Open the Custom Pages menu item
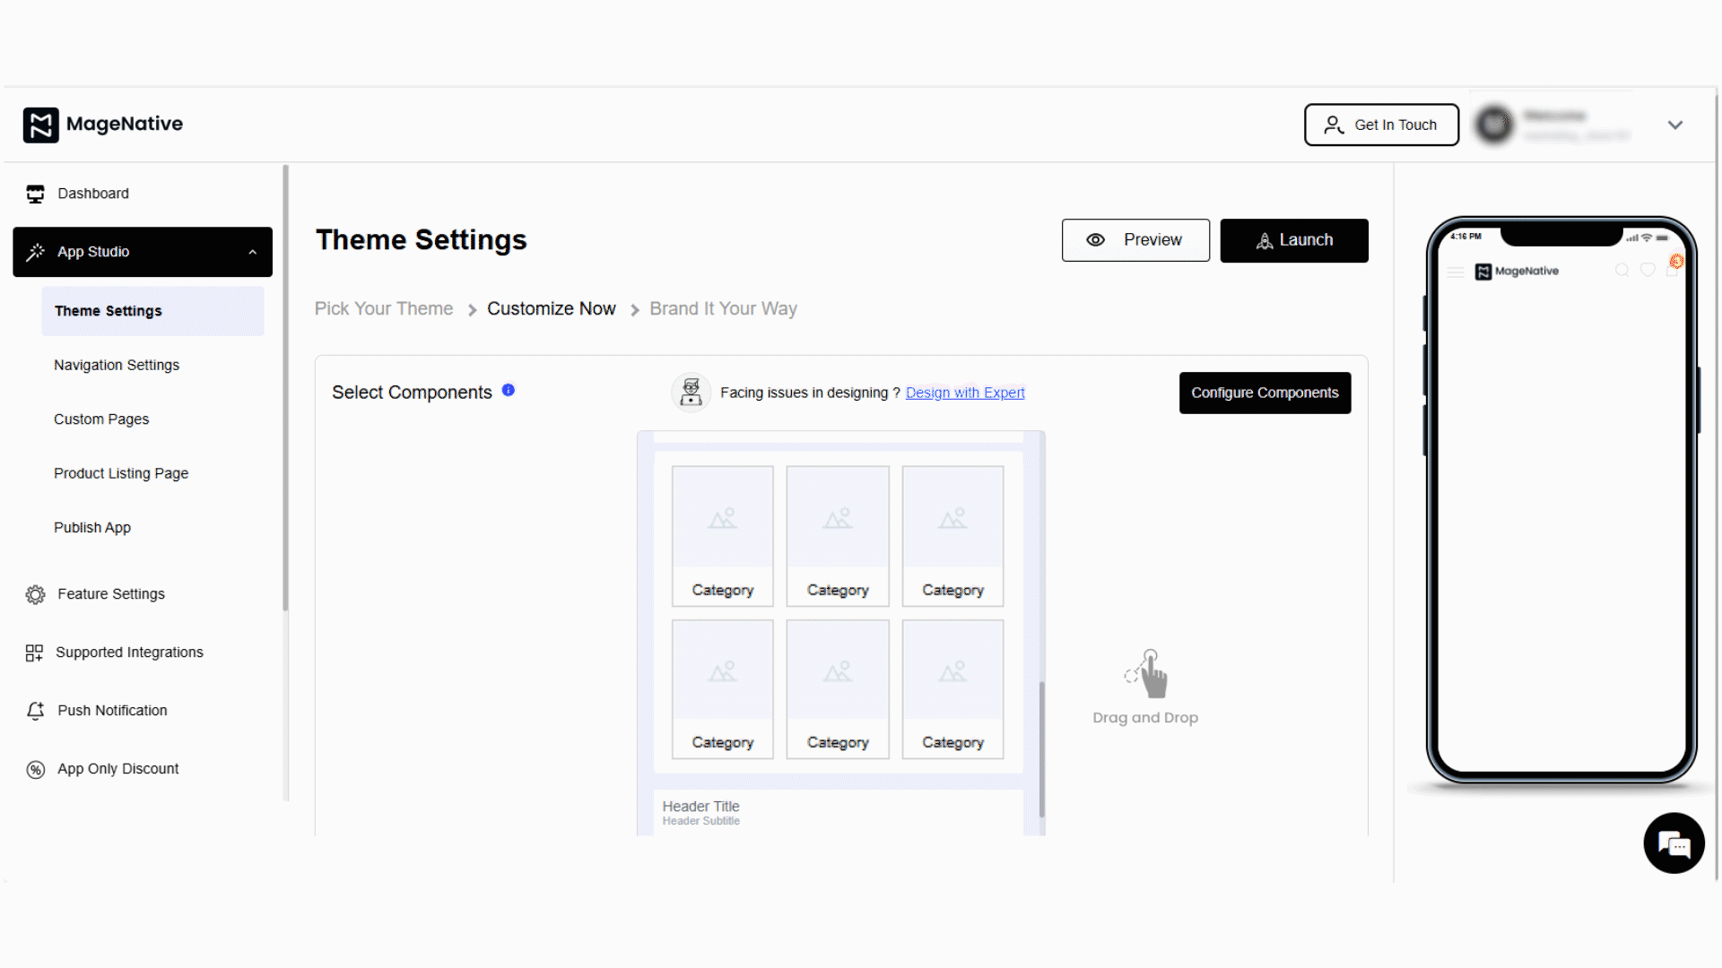The height and width of the screenshot is (968, 1722). (101, 419)
